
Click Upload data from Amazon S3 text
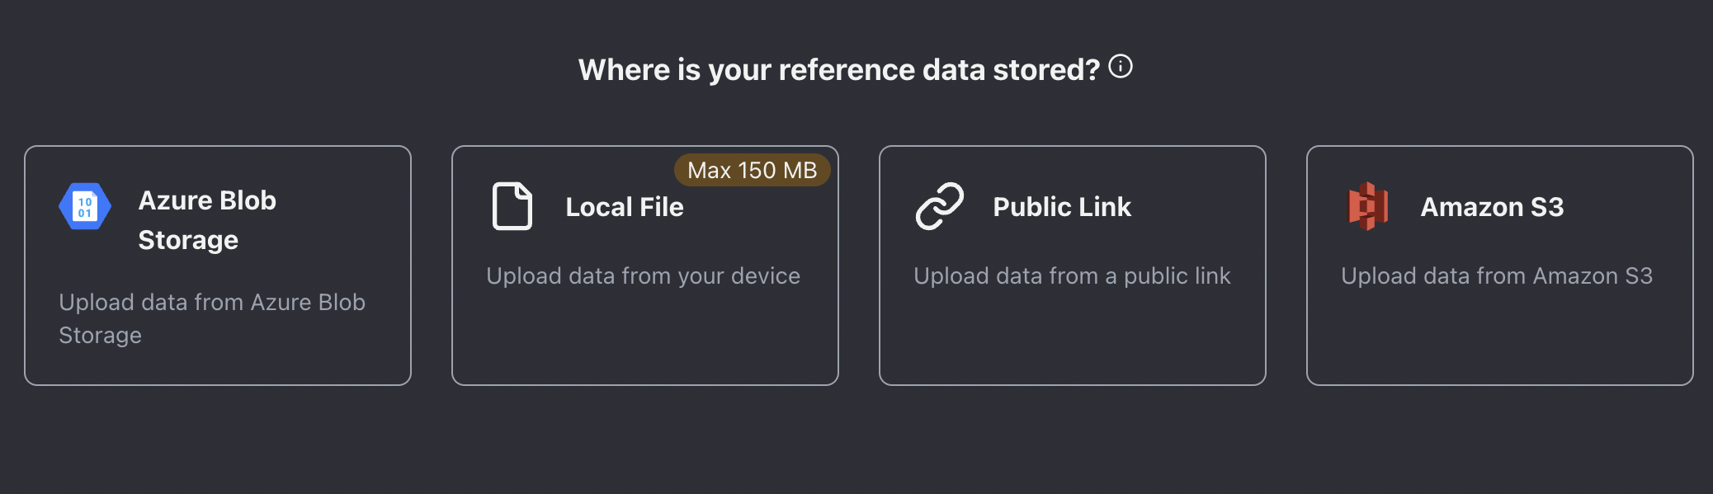tap(1498, 276)
